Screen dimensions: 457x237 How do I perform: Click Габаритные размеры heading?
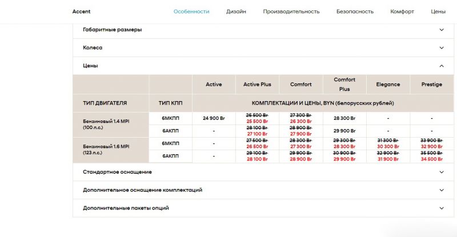click(112, 30)
